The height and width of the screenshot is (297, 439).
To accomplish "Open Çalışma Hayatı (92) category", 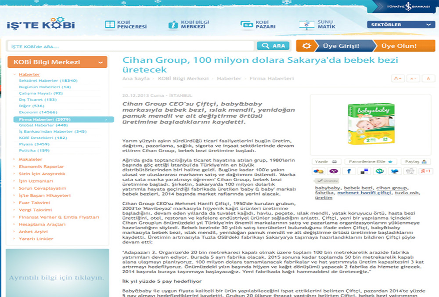I will 40,93.
